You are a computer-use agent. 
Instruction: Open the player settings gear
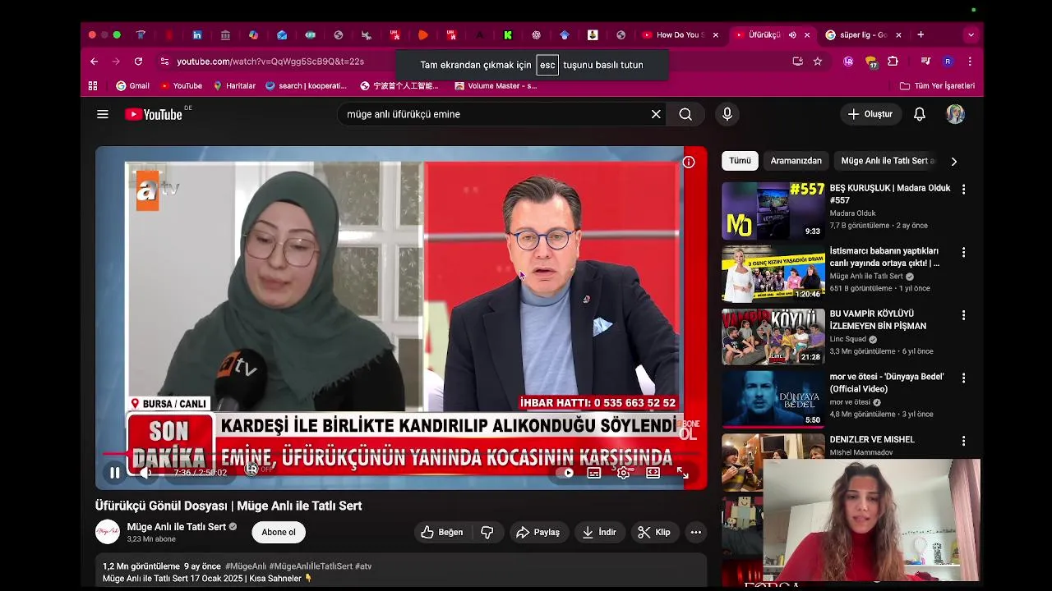624,473
